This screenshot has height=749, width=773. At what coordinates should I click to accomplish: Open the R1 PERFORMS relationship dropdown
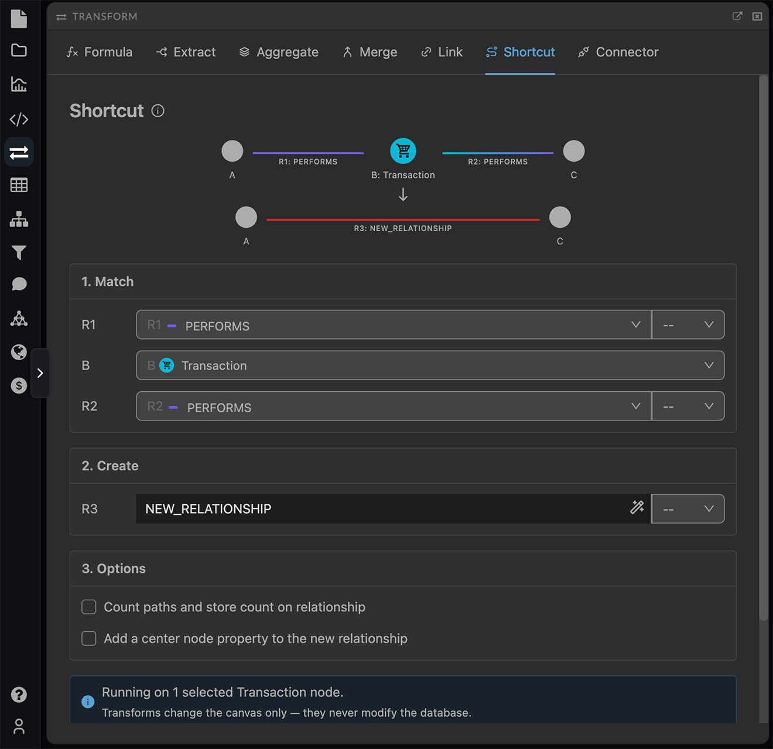click(394, 325)
